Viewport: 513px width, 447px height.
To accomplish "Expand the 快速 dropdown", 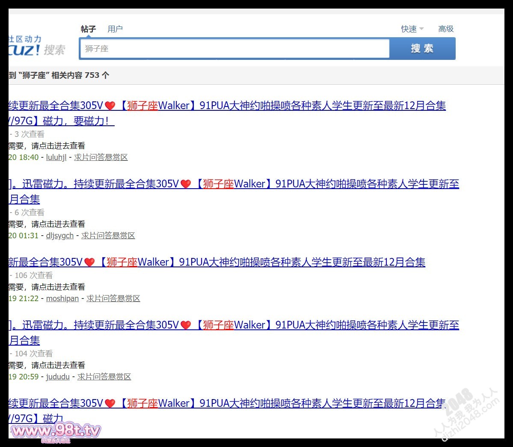I will tap(412, 29).
